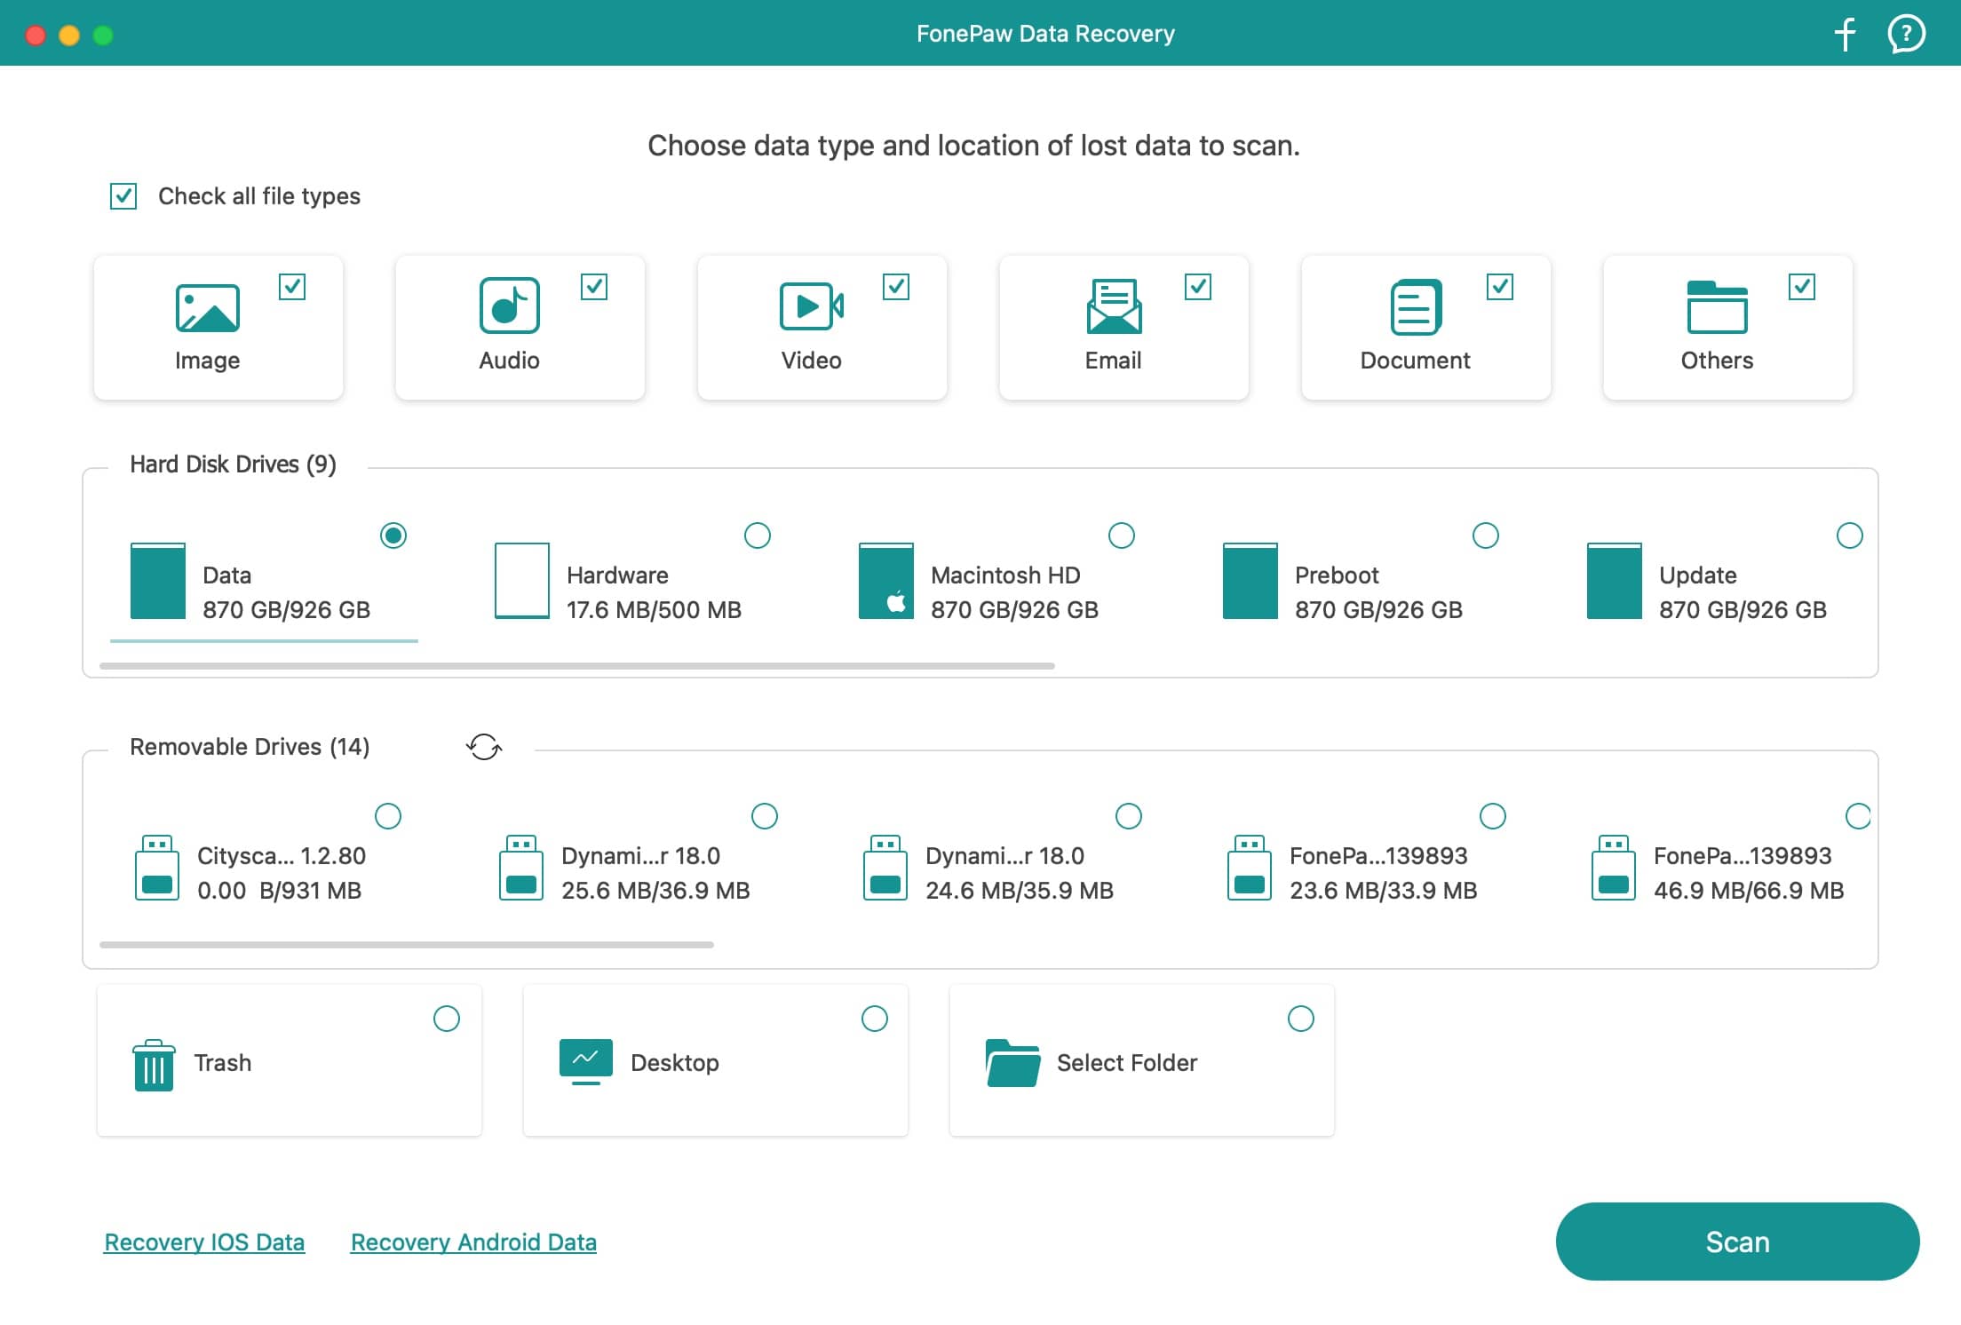Select the Hardware drive radio button

click(758, 536)
